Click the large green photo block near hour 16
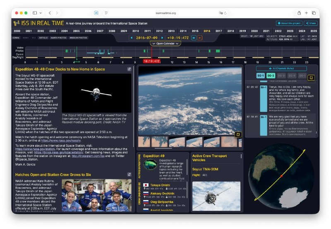331x229 pixels. point(218,51)
